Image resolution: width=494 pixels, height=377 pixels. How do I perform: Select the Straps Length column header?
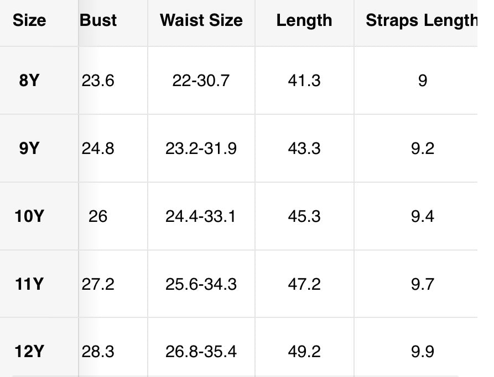click(422, 20)
